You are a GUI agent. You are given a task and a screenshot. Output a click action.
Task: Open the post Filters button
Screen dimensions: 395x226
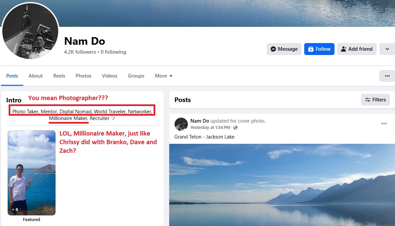[375, 100]
